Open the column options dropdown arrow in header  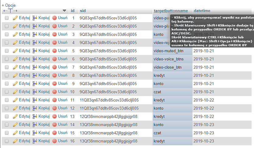coord(64,11)
